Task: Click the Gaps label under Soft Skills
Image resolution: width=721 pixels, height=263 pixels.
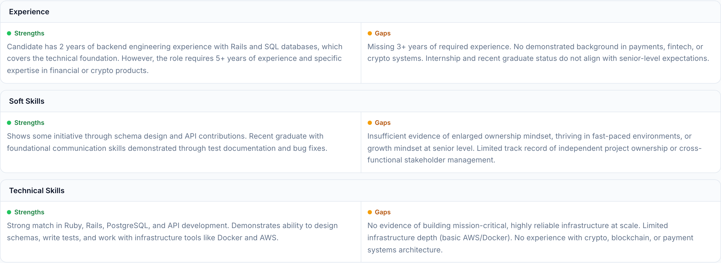Action: (382, 123)
